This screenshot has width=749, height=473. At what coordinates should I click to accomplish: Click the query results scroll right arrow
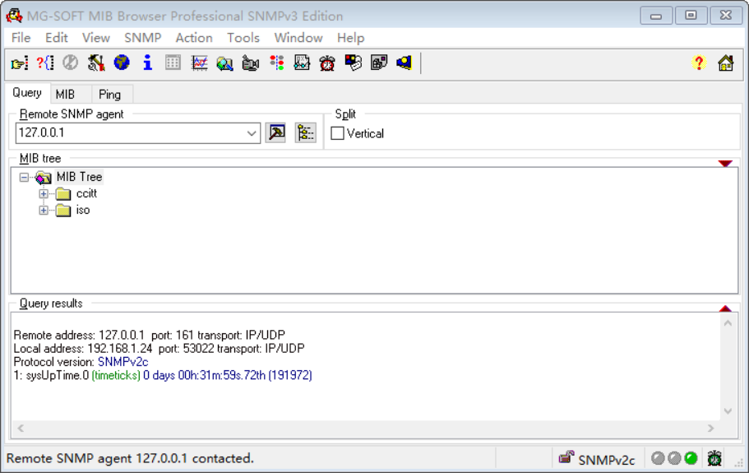click(711, 428)
